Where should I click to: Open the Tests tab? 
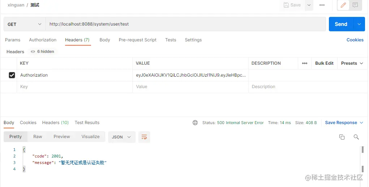point(171,40)
